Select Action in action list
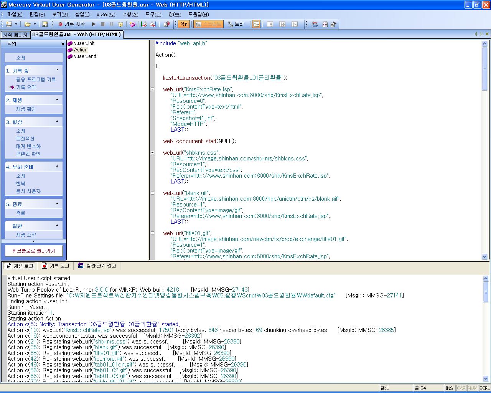This screenshot has height=393, width=491. point(81,50)
